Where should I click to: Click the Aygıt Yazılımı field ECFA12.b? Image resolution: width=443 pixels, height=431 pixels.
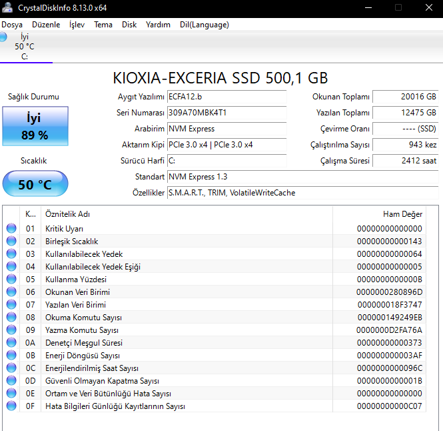[x=227, y=97]
